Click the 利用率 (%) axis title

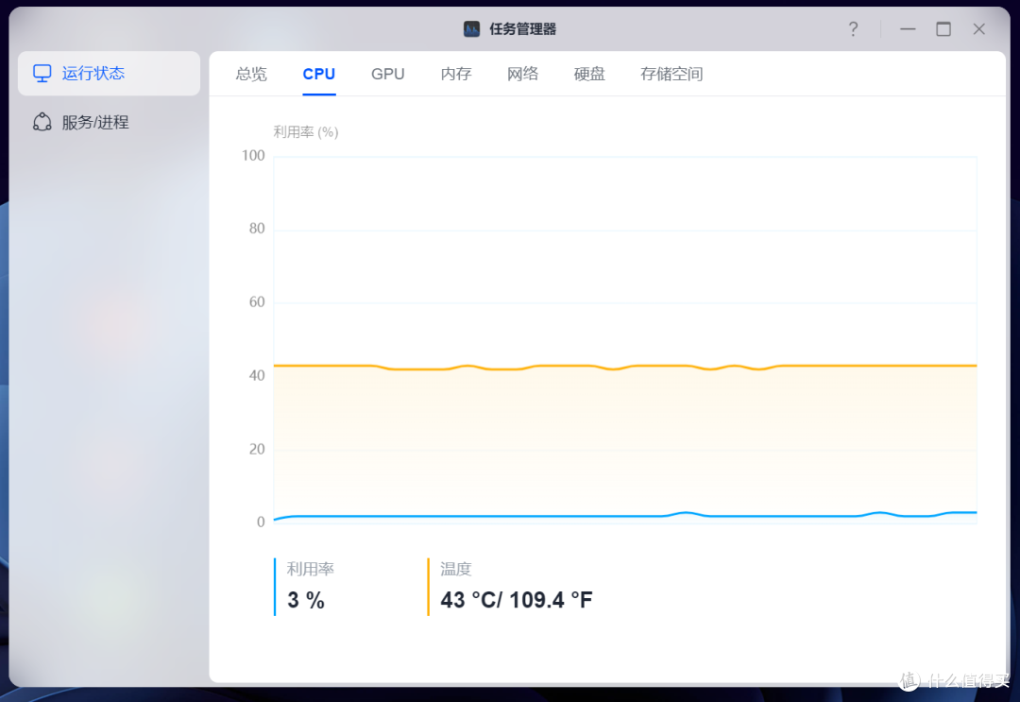click(306, 132)
